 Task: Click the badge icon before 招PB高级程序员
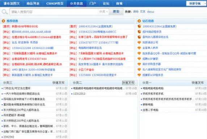(139, 32)
